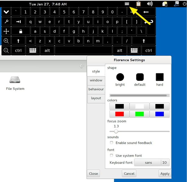Viewport: 187px width, 182px height.
Task: Click the Caps Lock padlock key
Action: click(21, 31)
